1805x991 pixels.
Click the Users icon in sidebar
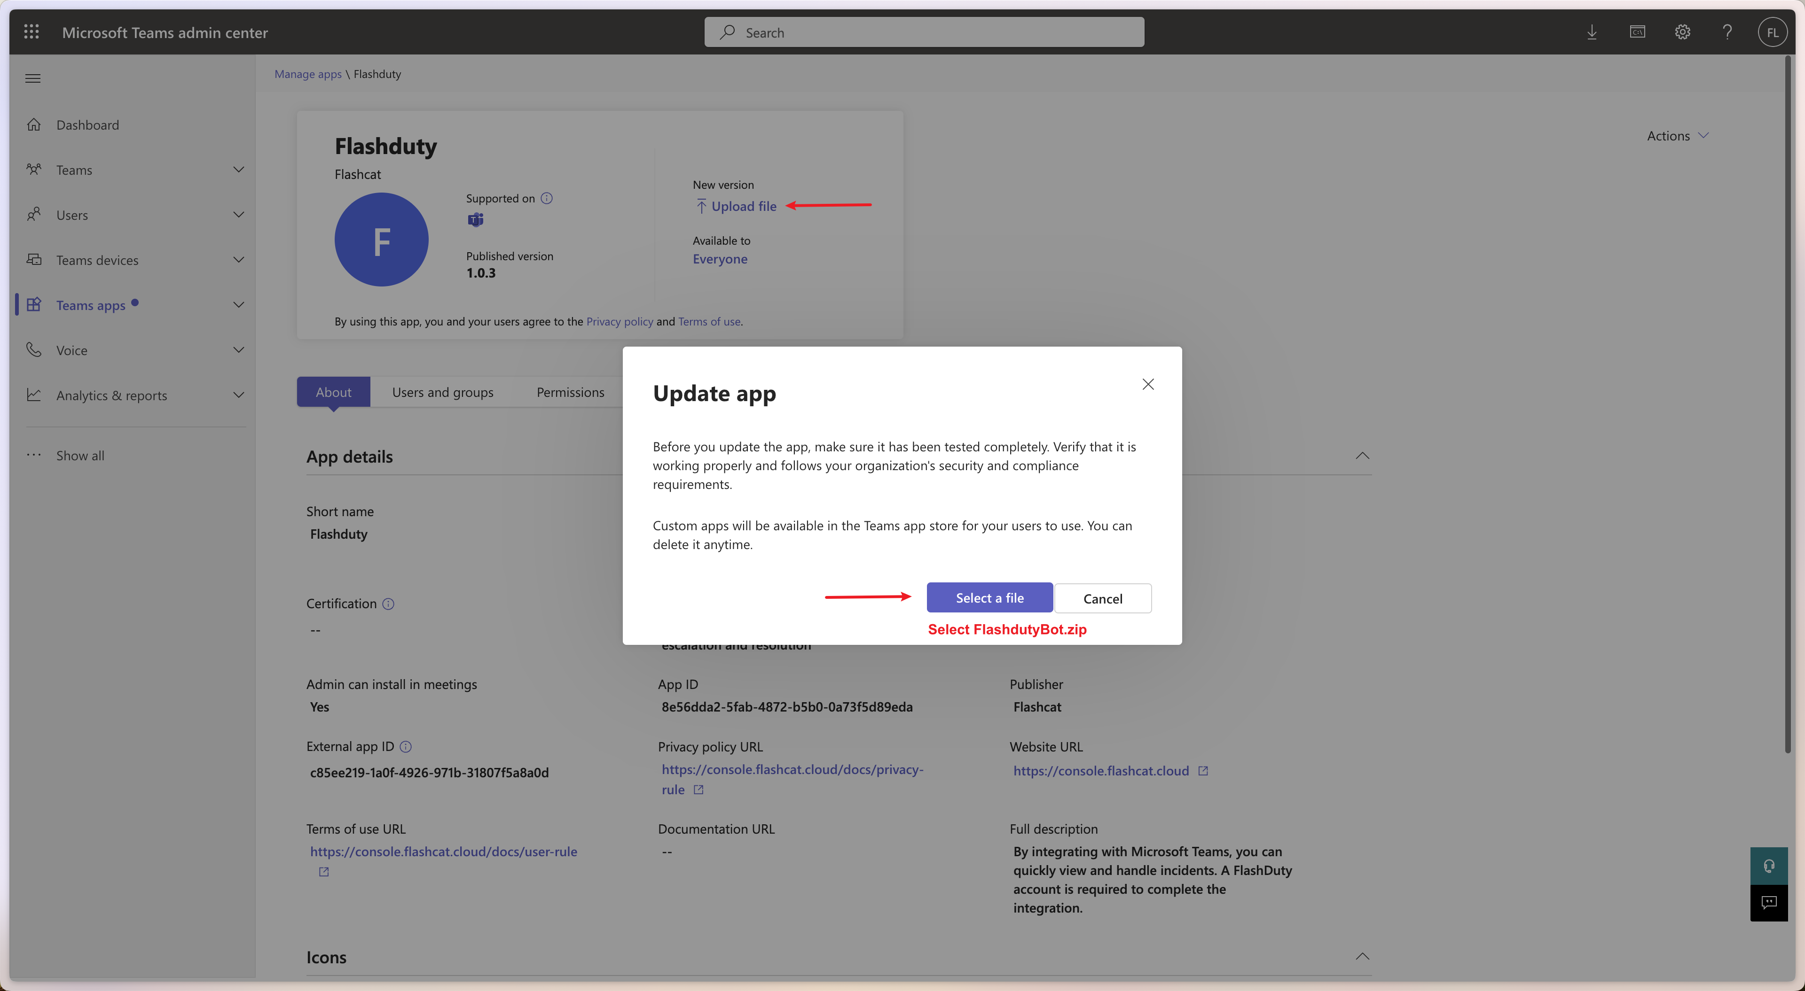point(34,214)
